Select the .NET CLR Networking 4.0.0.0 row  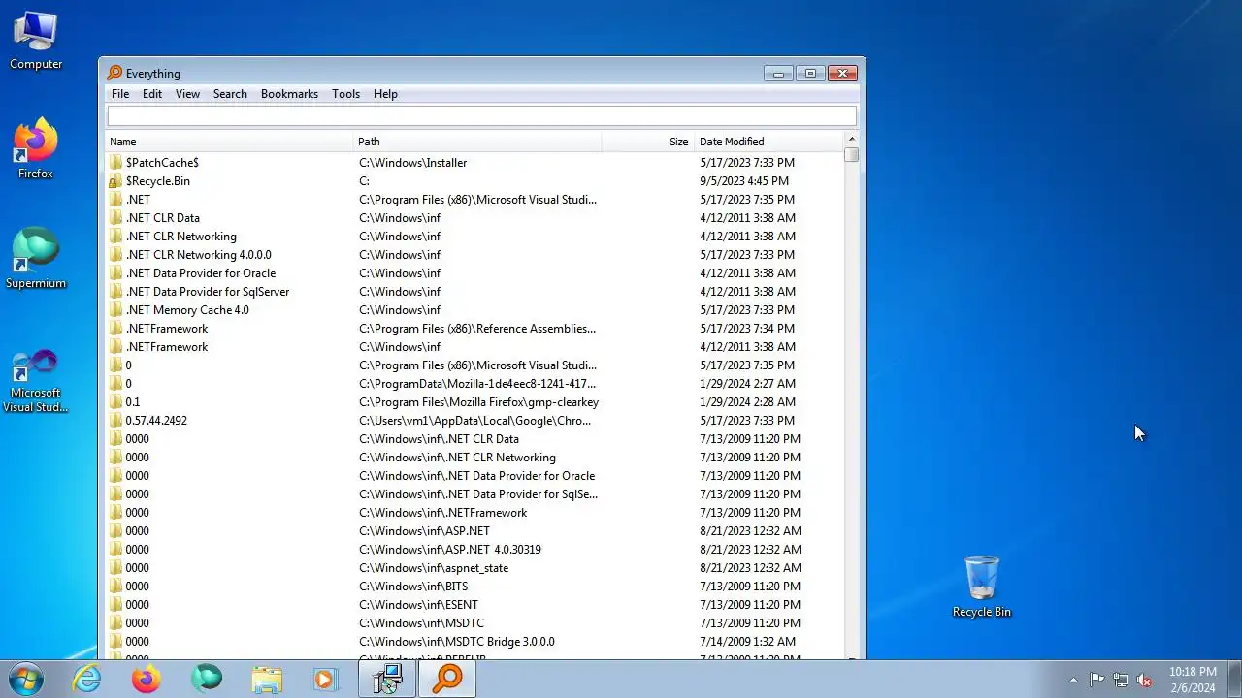(475, 255)
